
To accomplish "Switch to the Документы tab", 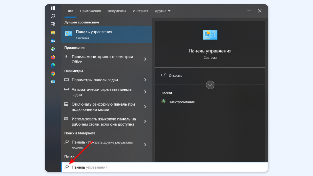I will click(x=117, y=11).
